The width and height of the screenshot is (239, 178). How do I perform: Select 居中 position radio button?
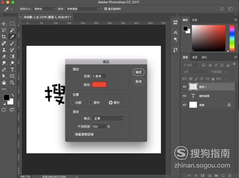[x=91, y=103]
